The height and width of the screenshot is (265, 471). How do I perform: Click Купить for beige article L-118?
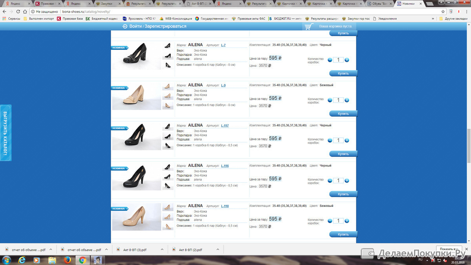pyautogui.click(x=343, y=234)
